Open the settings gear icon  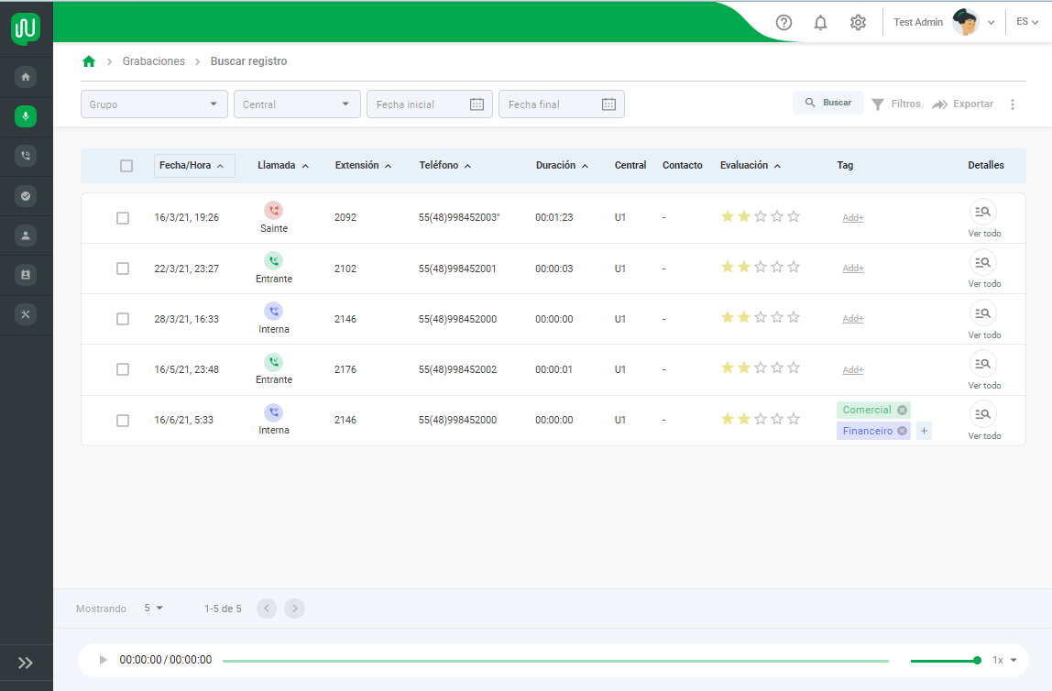tap(858, 23)
